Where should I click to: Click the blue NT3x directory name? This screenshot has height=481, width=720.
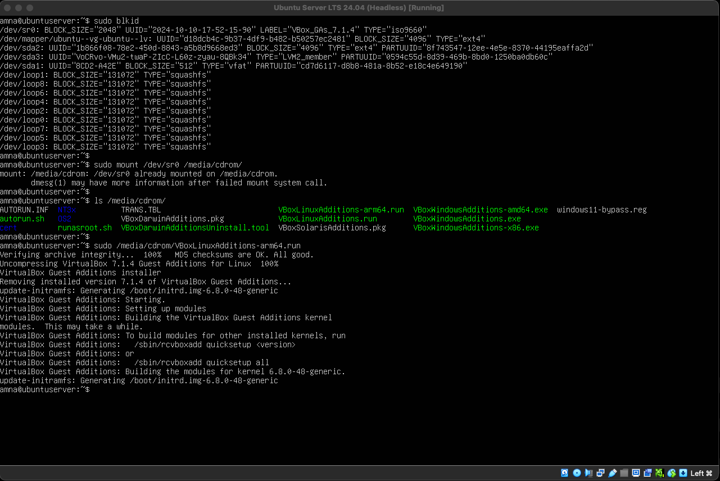(67, 210)
